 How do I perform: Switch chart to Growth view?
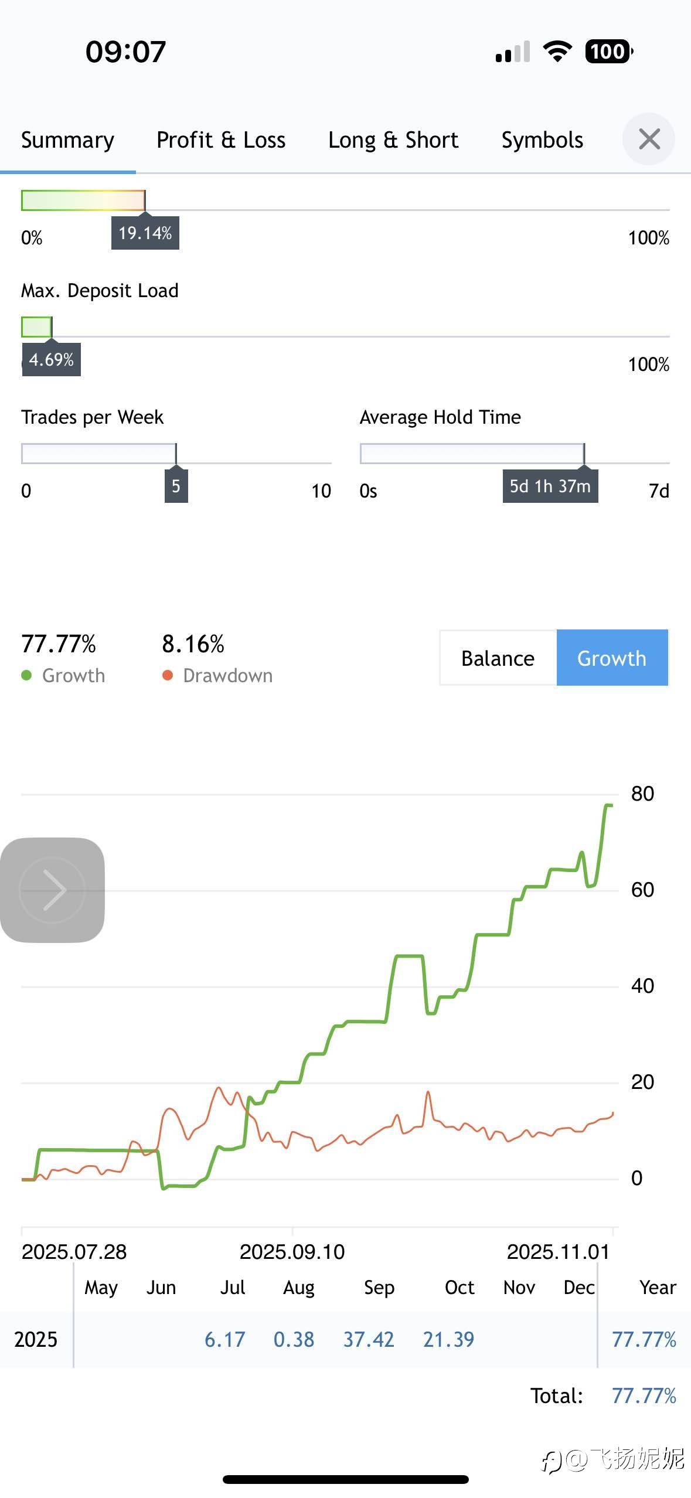pos(611,658)
